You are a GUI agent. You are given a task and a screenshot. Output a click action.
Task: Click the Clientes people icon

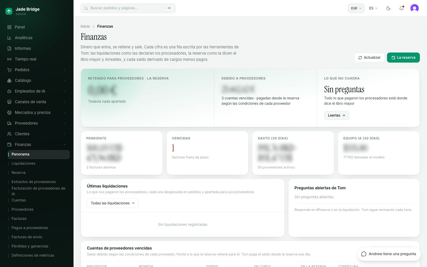pyautogui.click(x=9, y=134)
